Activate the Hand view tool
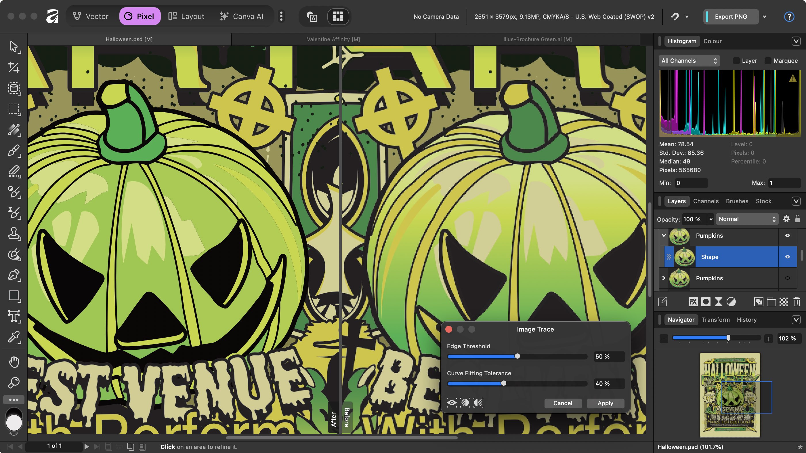Viewport: 806px width, 453px height. pos(14,362)
